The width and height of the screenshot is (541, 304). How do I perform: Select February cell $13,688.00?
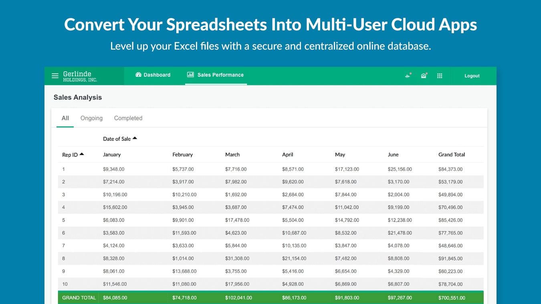tap(184, 271)
